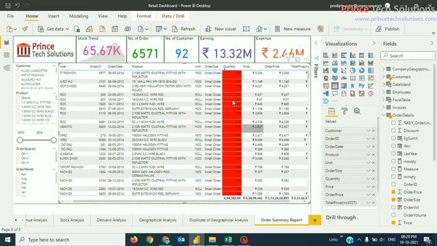
Task: Click the Format painter icon
Action: pos(25,29)
